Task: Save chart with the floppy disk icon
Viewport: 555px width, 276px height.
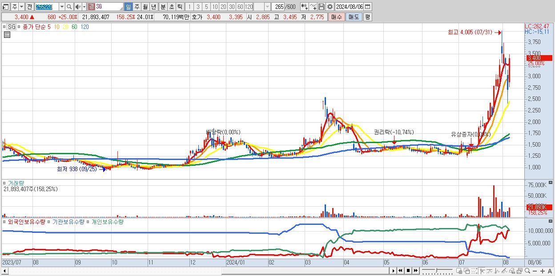Action: [322, 7]
